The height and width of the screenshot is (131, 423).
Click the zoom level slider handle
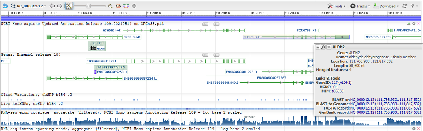[x=88, y=6]
